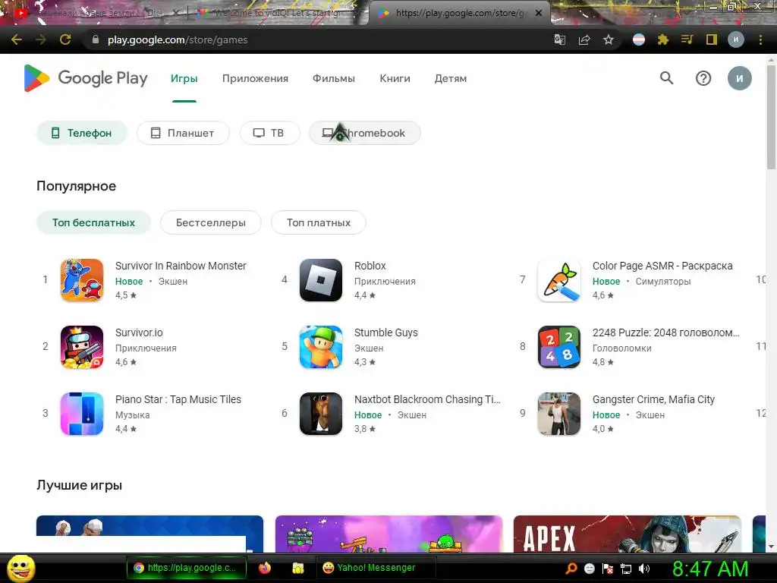
Task: Select the Телефон device filter
Action: pos(82,133)
